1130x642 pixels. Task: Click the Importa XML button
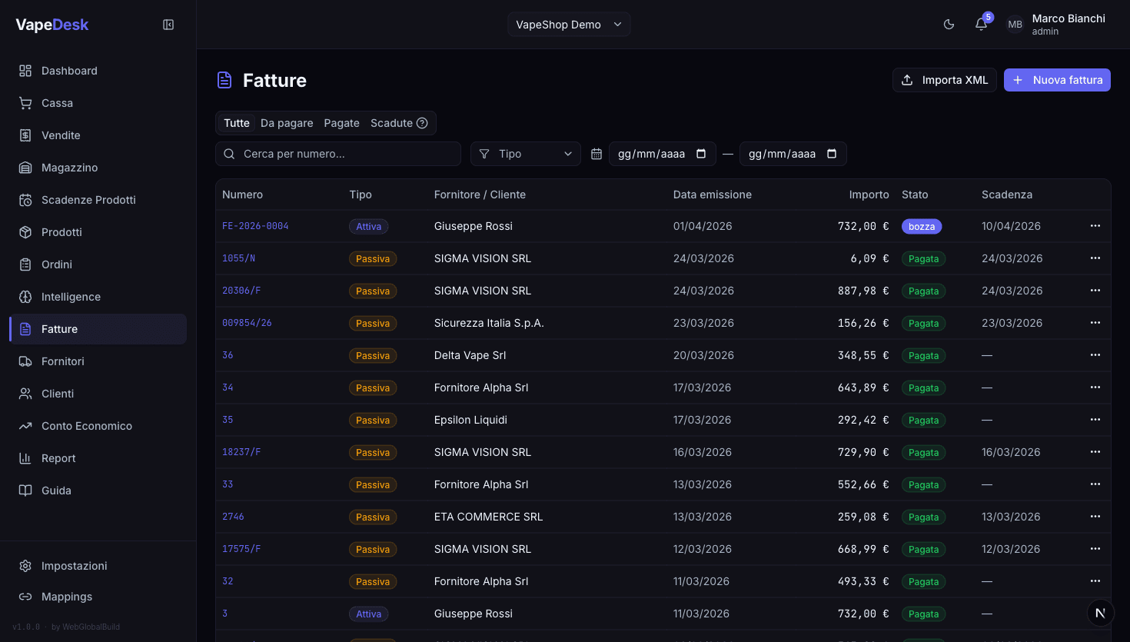tap(945, 80)
